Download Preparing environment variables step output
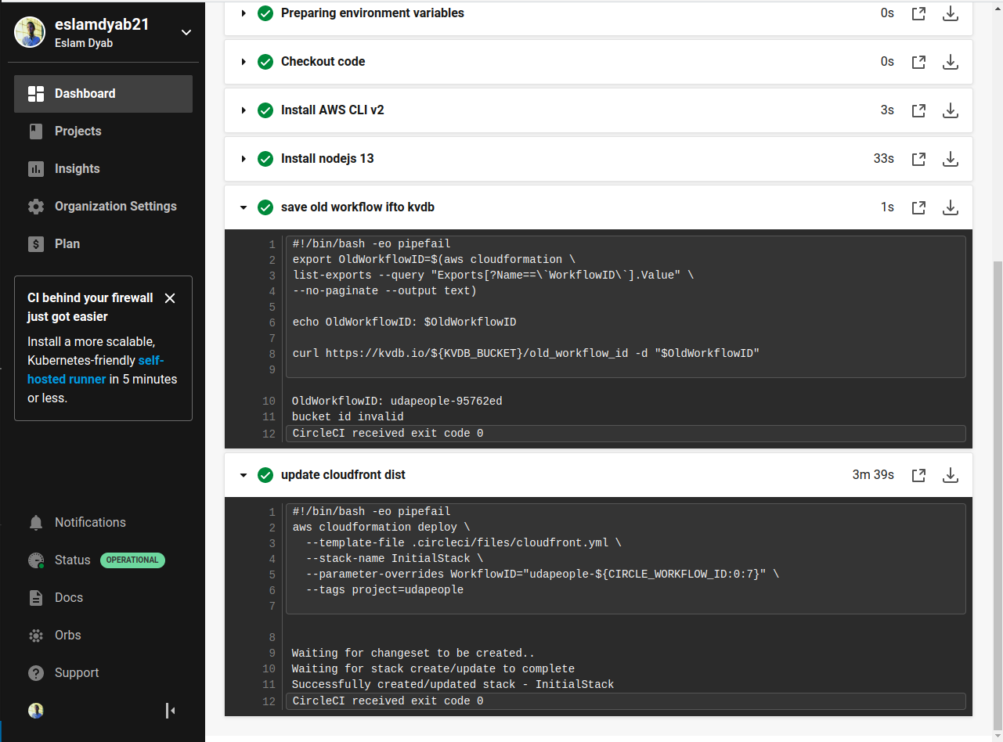Viewport: 1003px width, 742px height. pos(951,13)
